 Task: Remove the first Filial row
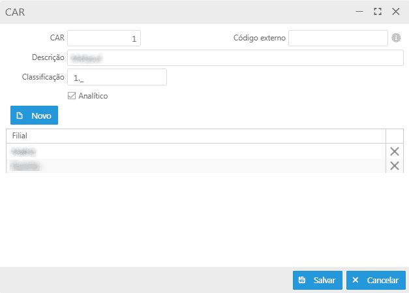394,151
